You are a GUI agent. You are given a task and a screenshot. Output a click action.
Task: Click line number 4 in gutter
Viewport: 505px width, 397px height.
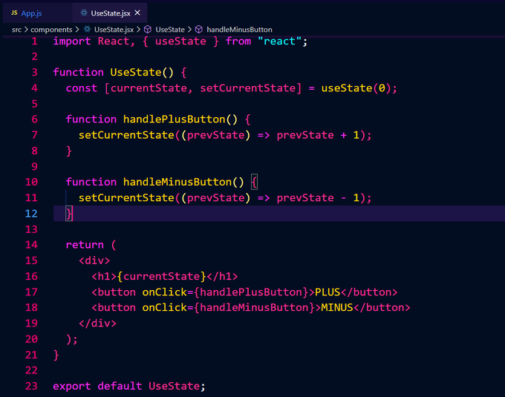tap(34, 88)
